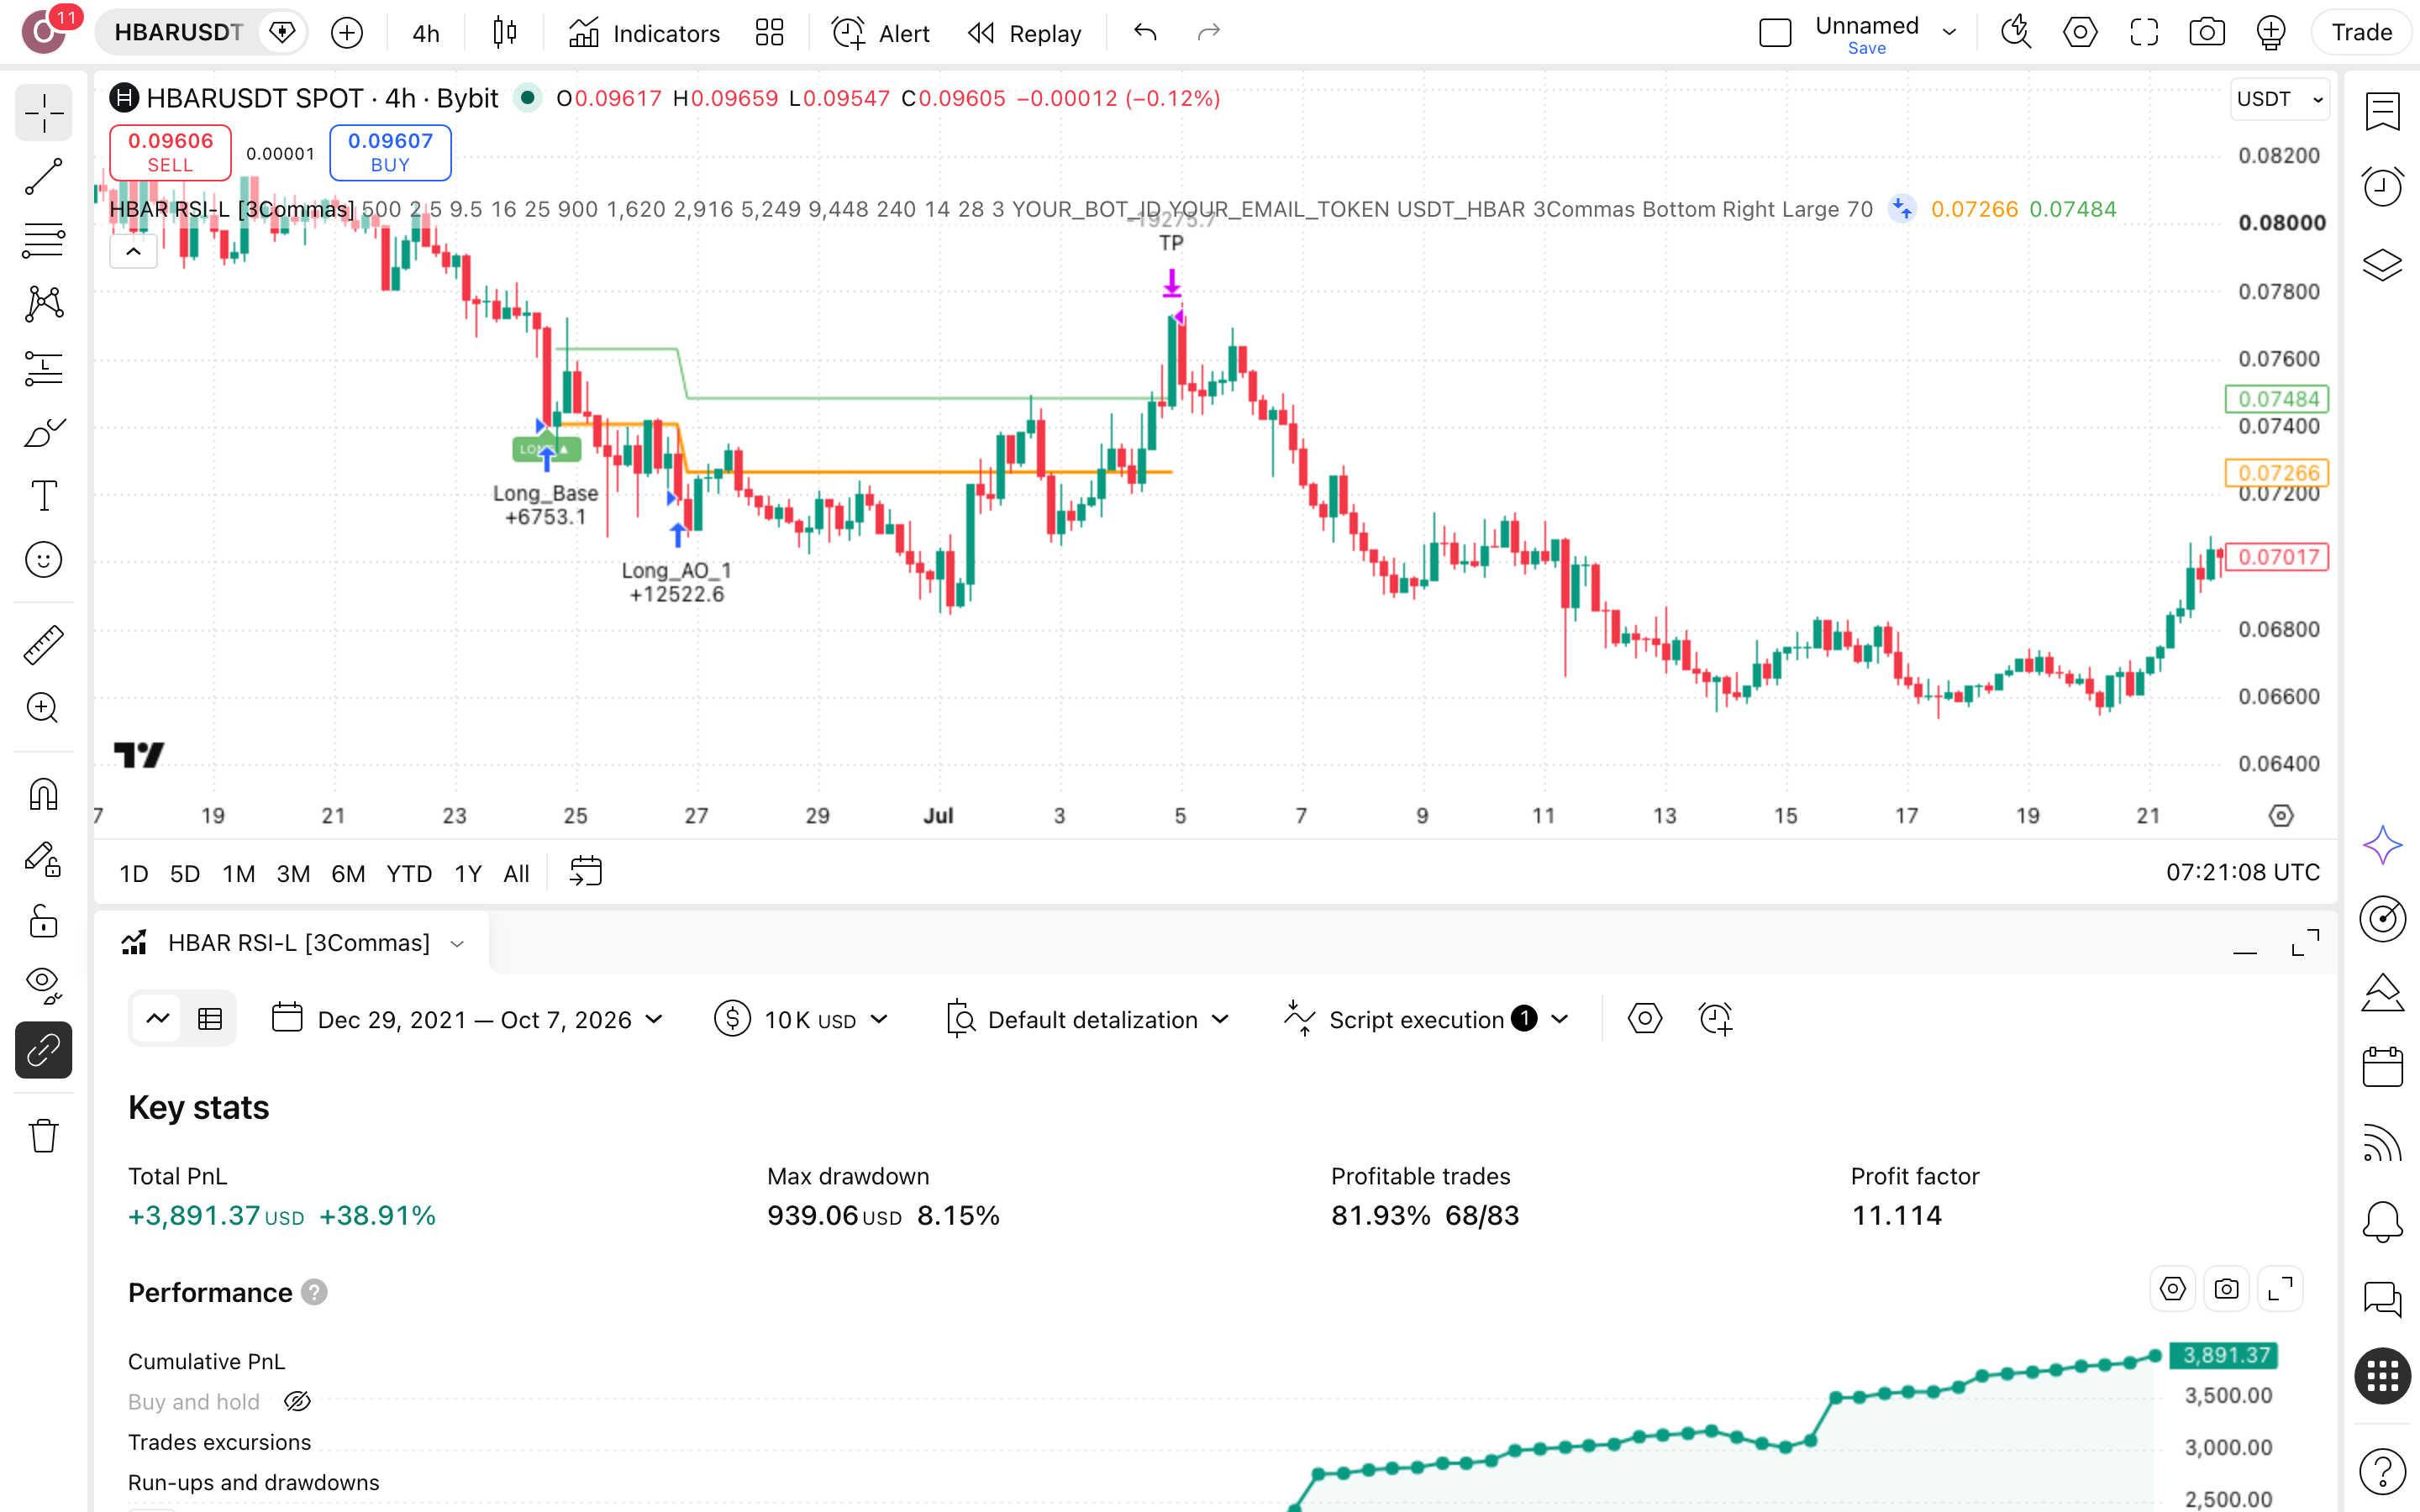Open the notifications bell icon
The height and width of the screenshot is (1512, 2420).
[x=2383, y=1221]
